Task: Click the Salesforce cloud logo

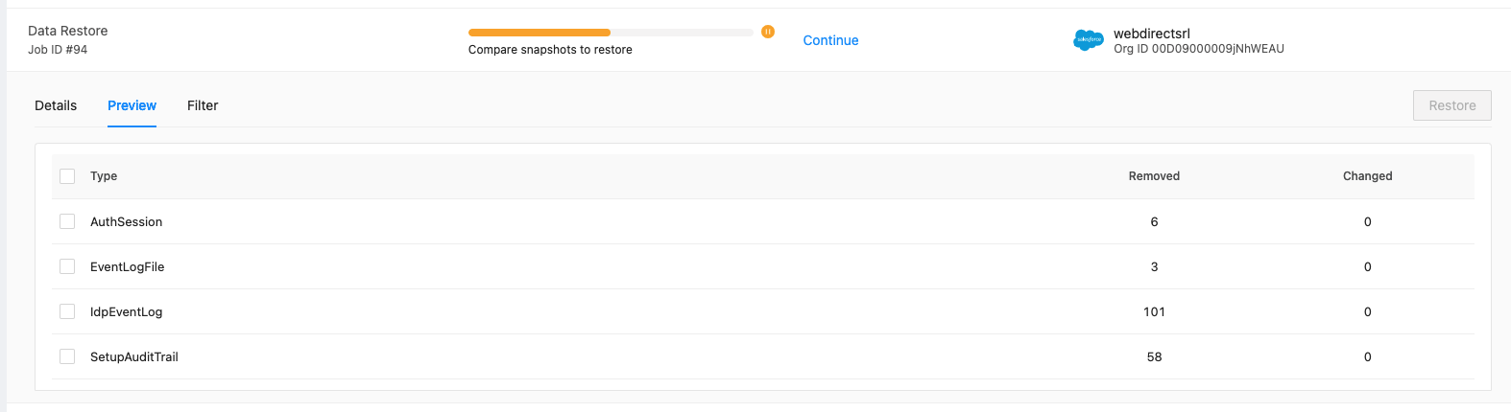Action: pos(1089,40)
